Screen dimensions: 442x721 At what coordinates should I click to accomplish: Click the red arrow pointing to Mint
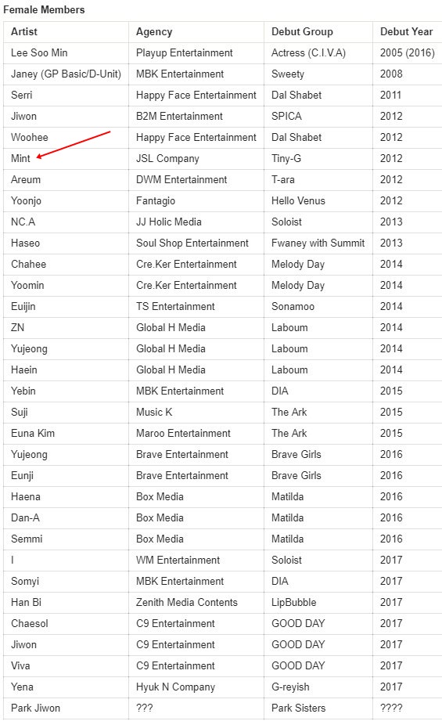(74, 145)
